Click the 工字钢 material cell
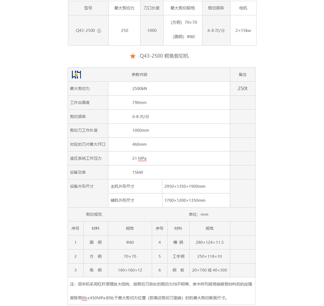 tap(178, 256)
